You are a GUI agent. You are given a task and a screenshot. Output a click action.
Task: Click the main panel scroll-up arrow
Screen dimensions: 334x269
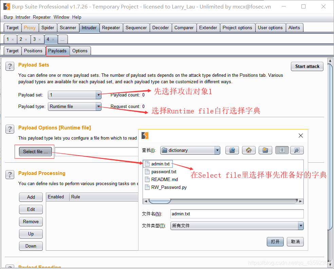click(x=330, y=60)
